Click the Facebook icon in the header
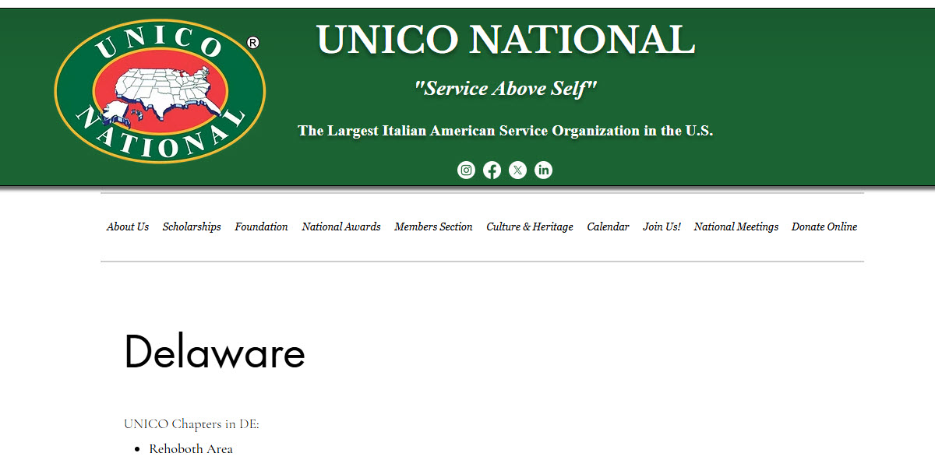The image size is (935, 467). pyautogui.click(x=492, y=170)
